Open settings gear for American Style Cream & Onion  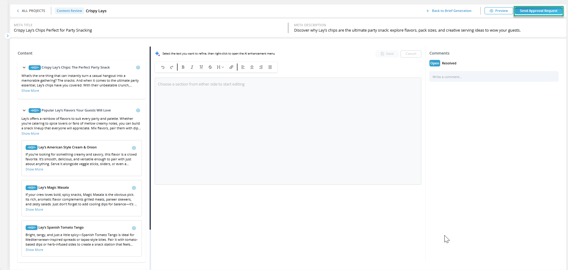pyautogui.click(x=134, y=148)
